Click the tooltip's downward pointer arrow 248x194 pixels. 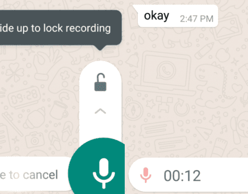100,48
